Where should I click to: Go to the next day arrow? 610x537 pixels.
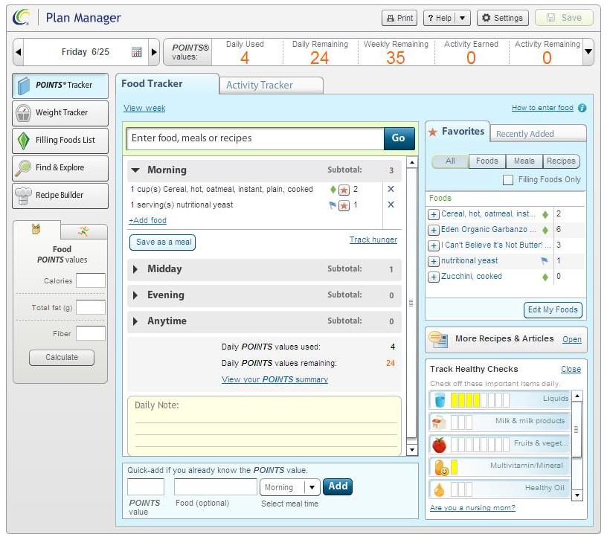(x=154, y=52)
